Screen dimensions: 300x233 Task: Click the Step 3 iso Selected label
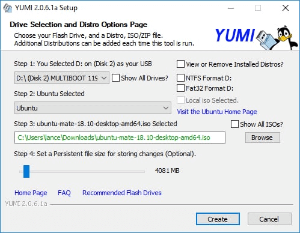pos(96,124)
